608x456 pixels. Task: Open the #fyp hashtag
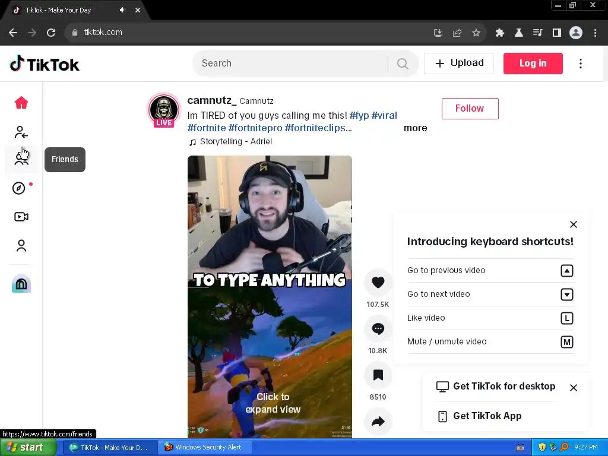tap(359, 116)
